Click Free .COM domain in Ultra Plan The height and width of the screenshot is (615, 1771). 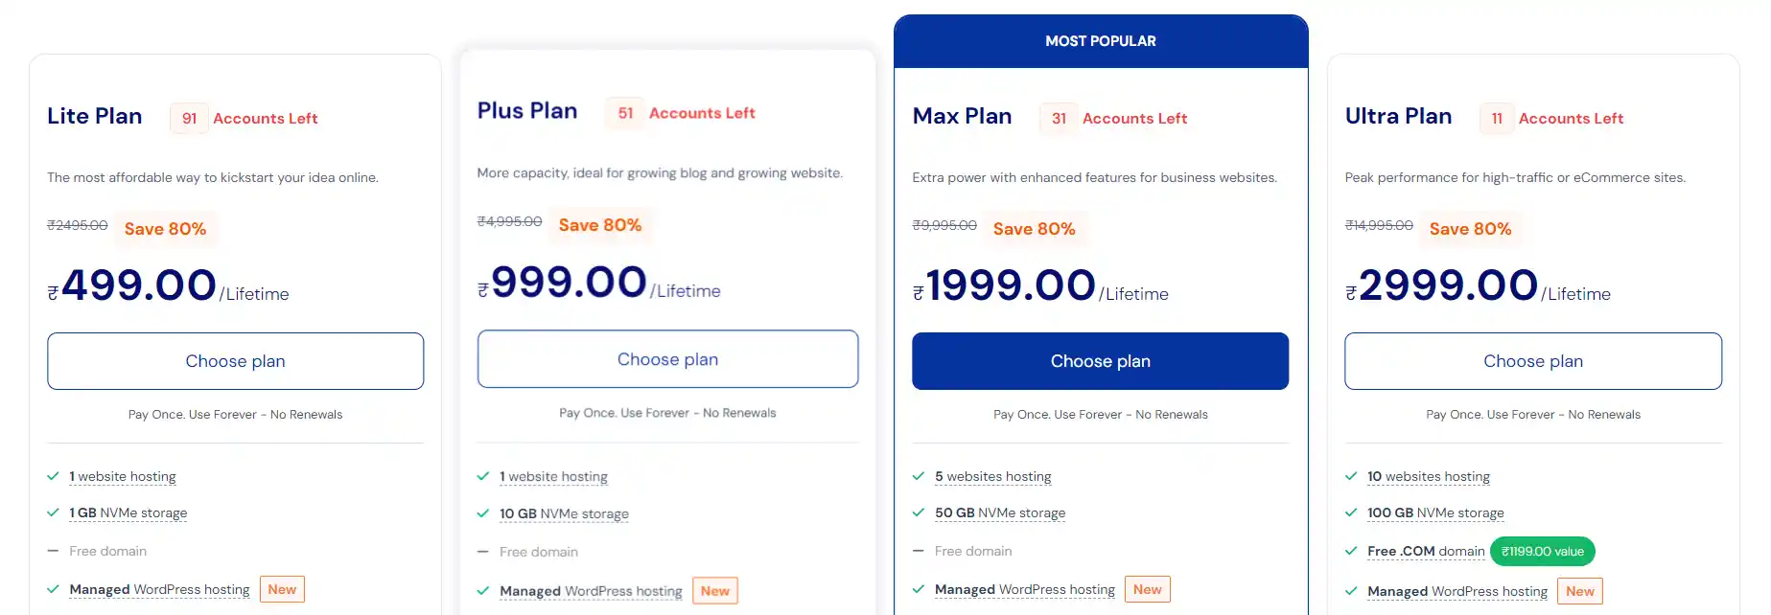(x=1425, y=552)
